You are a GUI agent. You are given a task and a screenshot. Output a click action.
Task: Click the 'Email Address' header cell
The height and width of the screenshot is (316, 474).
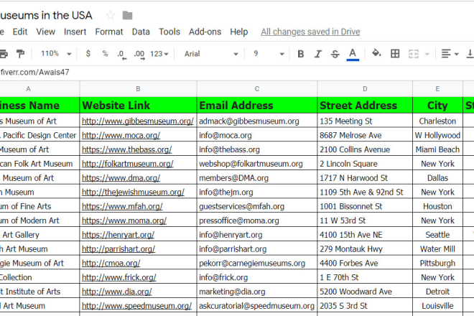point(257,106)
